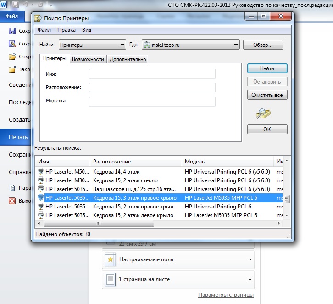Click printer icon of the highlighted row
This screenshot has width=333, height=304.
tap(41, 198)
